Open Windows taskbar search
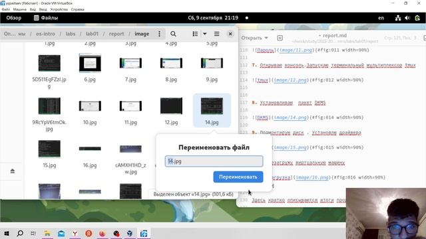Screen dimensions: 426x239 20,233
